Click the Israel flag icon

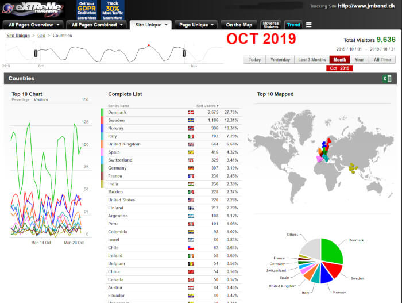click(x=191, y=240)
